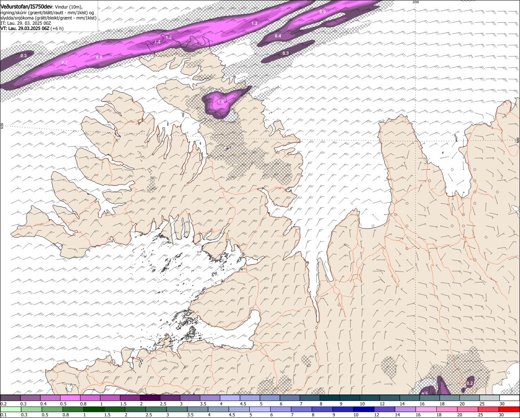Click the light purple swatch labeled 14 in lower legend
The height and width of the screenshot is (418, 520).
pos(405,409)
